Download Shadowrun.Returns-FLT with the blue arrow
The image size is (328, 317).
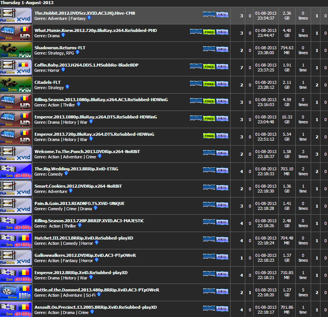pos(77,53)
